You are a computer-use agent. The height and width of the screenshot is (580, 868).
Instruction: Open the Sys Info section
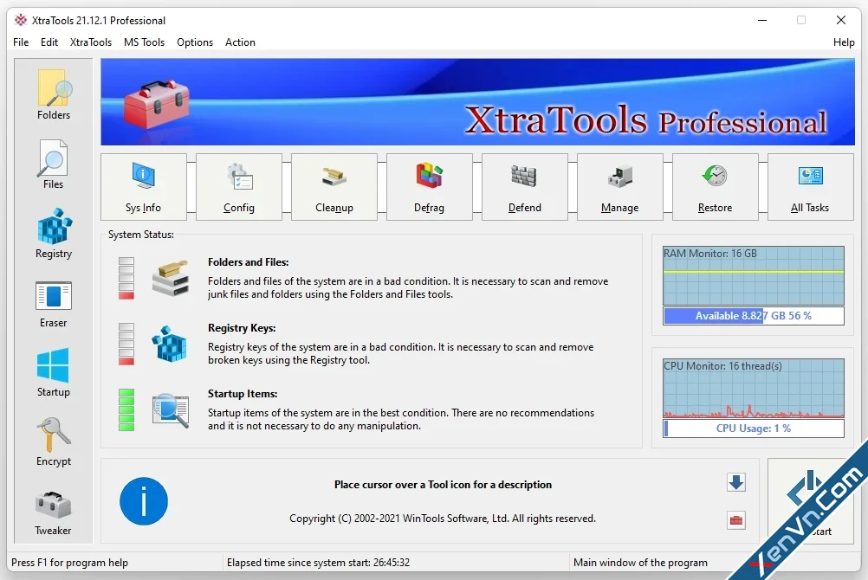144,187
